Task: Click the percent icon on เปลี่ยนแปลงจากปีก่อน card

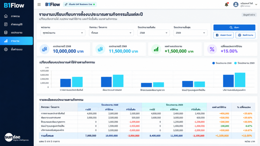Action: (212, 49)
